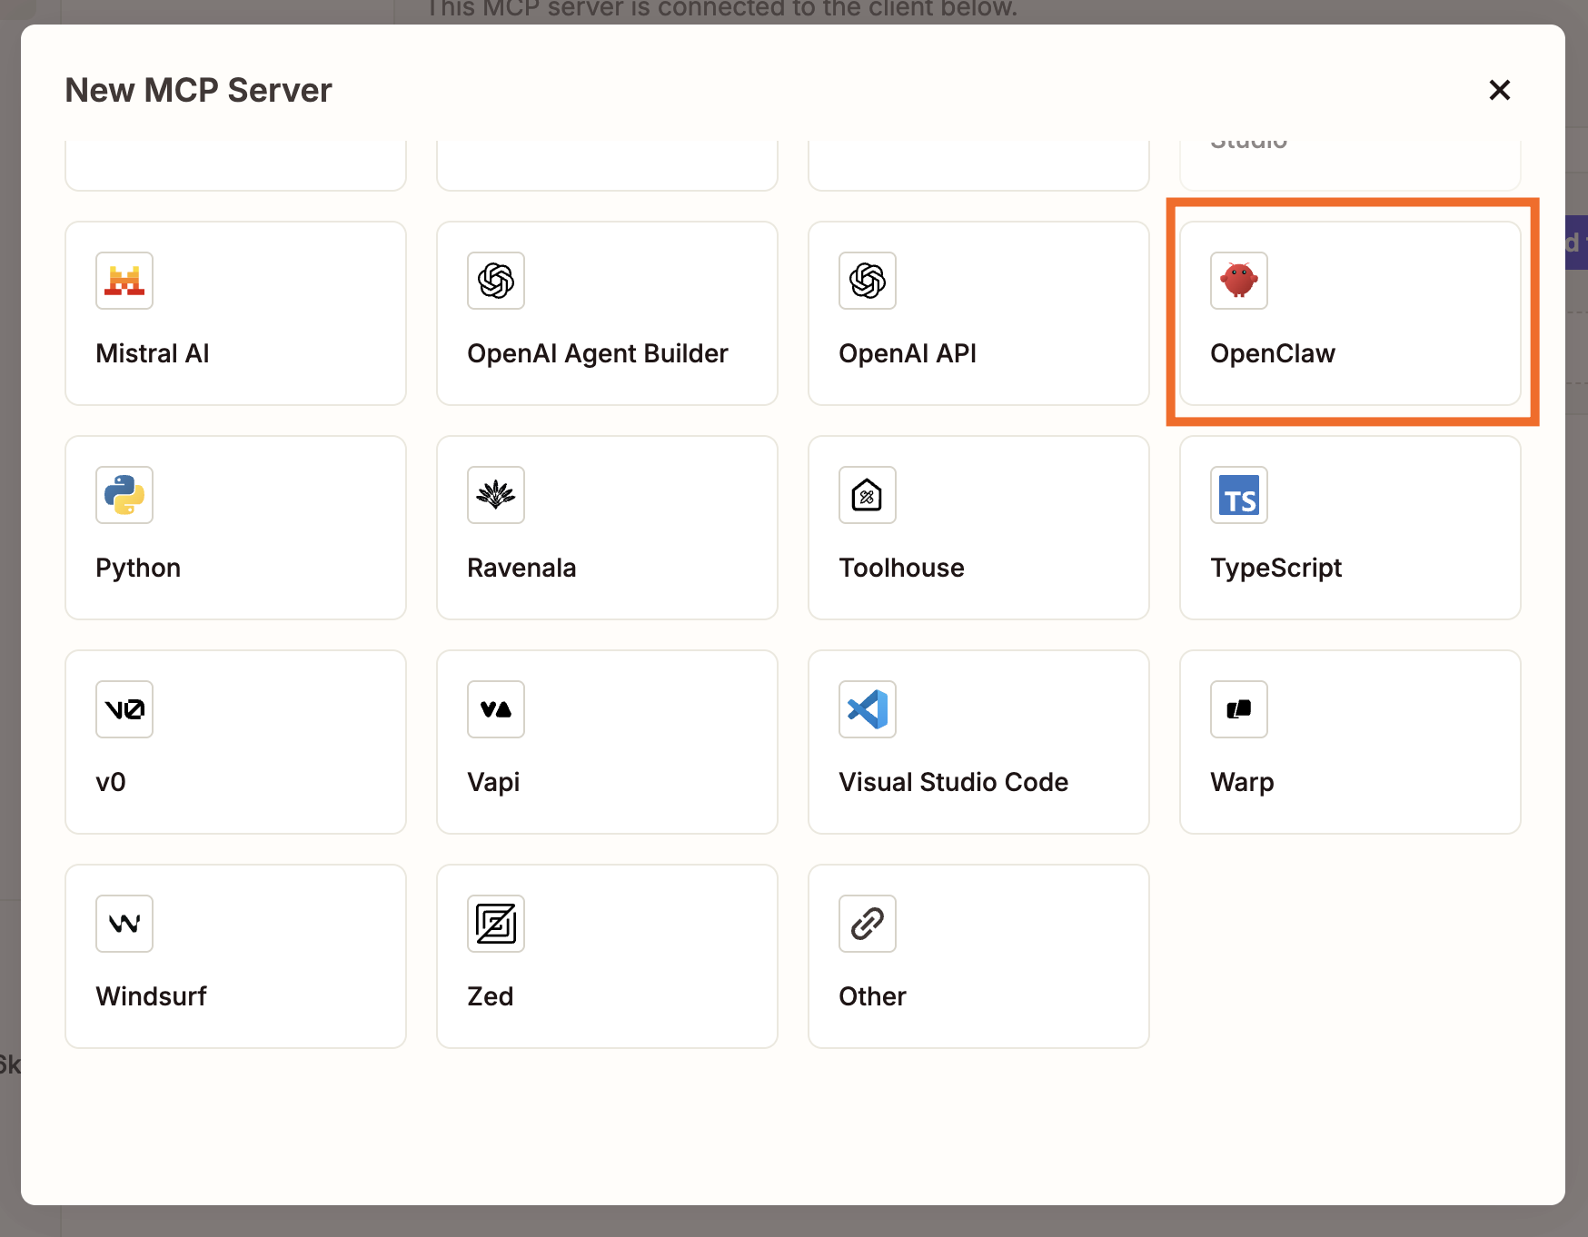Select the Python logo icon

pos(124,495)
